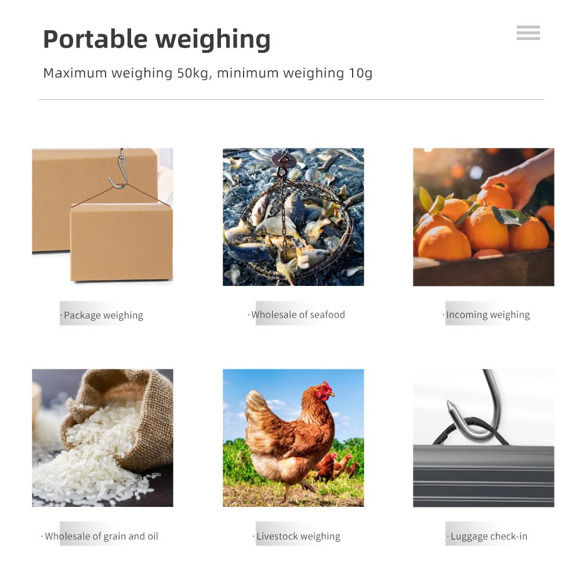The image size is (580, 580).
Task: Select the oranges crate image
Action: pos(484,217)
